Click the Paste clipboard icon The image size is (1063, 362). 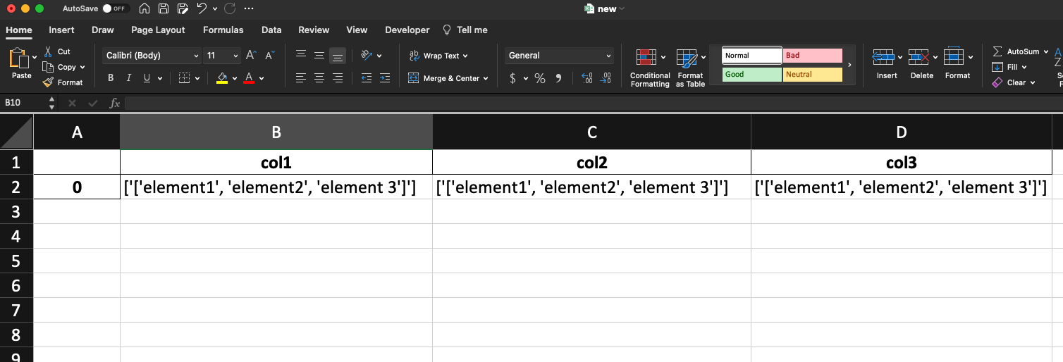(19, 58)
